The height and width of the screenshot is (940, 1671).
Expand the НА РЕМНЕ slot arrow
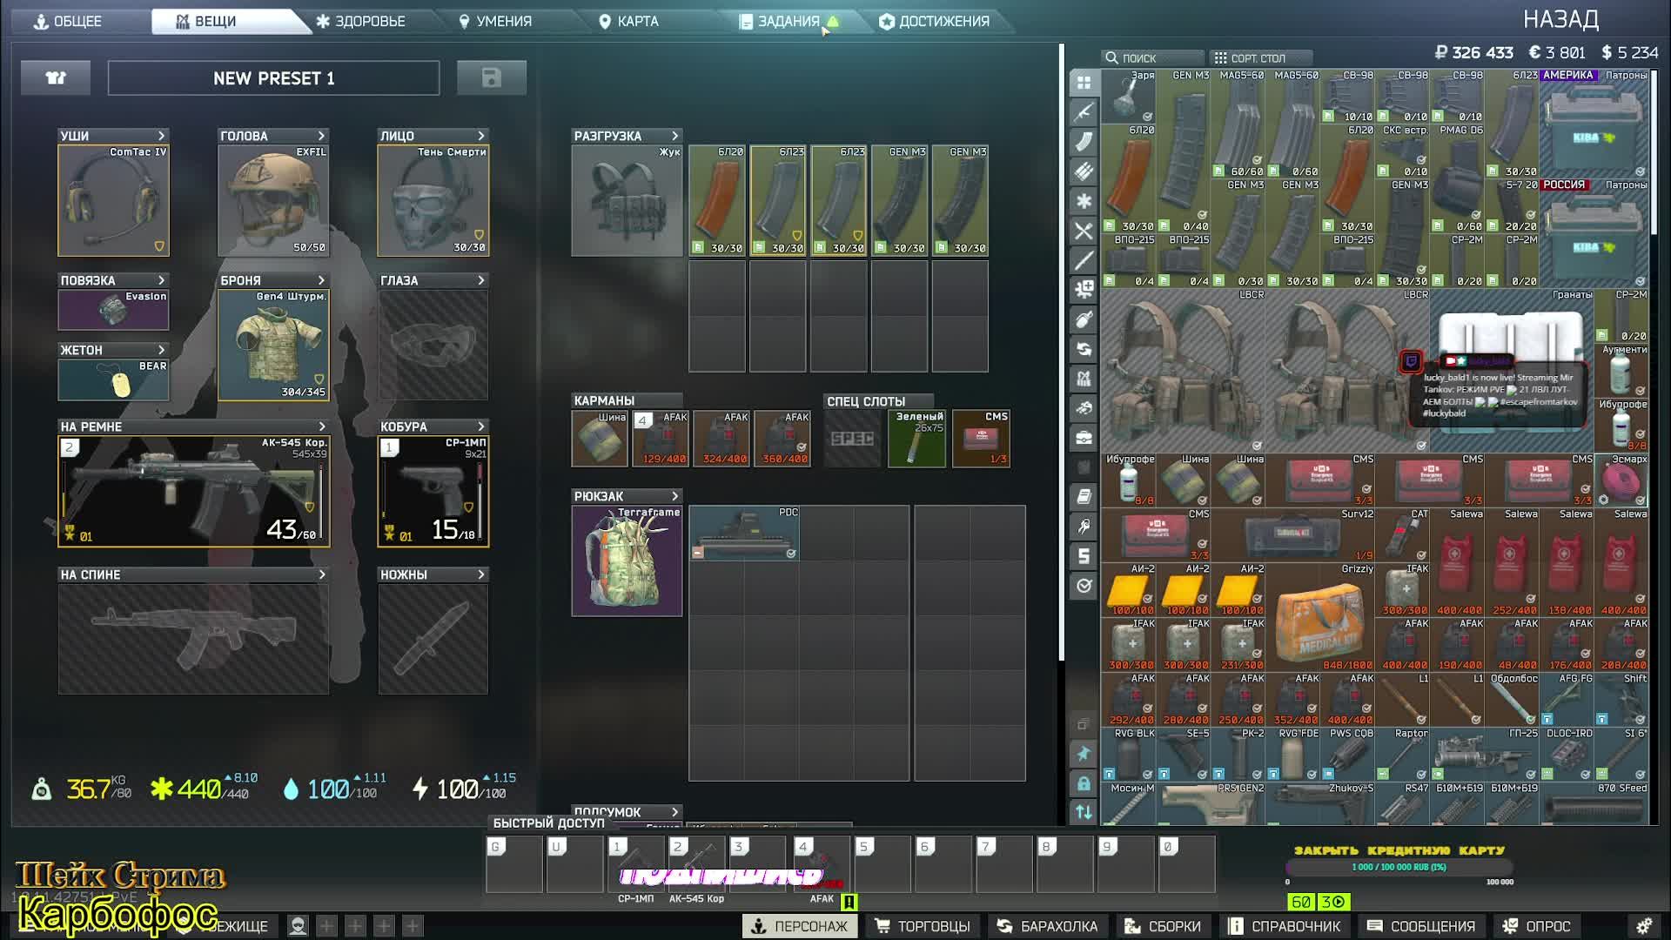pyautogui.click(x=322, y=426)
